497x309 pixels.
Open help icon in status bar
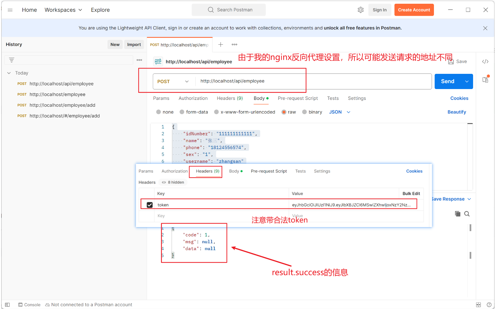click(x=489, y=305)
